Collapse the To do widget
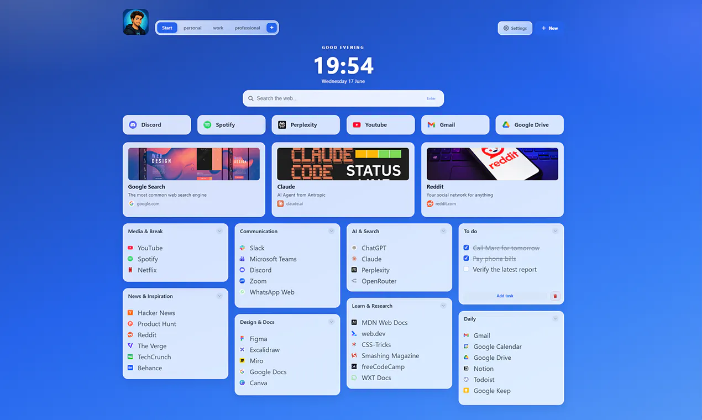The height and width of the screenshot is (420, 702). (x=555, y=232)
